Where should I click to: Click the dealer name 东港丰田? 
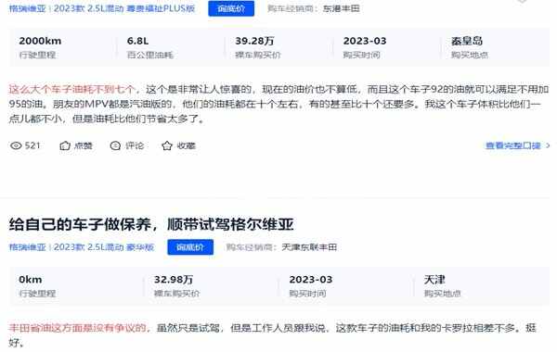342,8
